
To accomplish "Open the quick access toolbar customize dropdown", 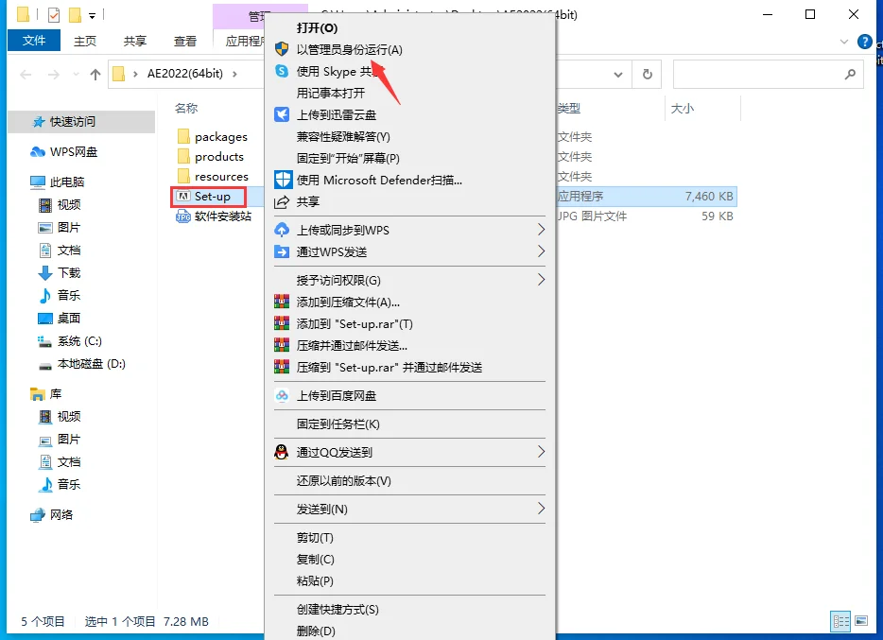I will (x=92, y=15).
